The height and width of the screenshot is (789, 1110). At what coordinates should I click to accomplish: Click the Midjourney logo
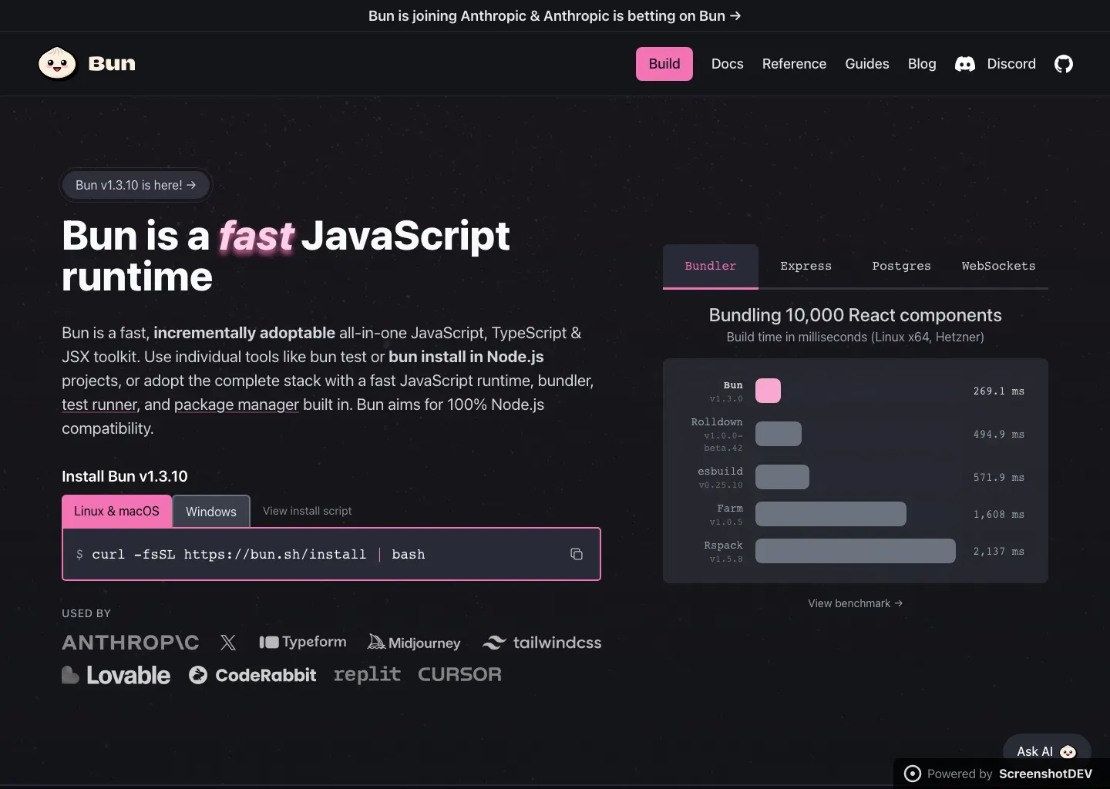(x=414, y=642)
